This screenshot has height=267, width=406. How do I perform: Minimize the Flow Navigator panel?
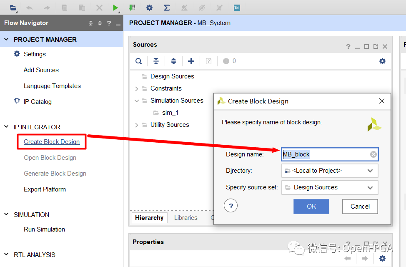[118, 25]
